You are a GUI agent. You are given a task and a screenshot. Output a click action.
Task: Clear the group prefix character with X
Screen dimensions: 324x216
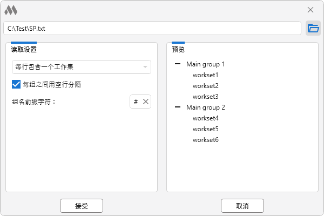click(x=146, y=102)
